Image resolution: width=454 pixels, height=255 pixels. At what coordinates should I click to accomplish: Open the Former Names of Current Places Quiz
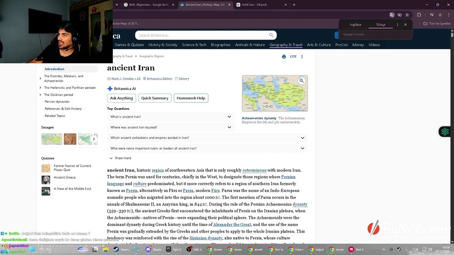tap(72, 168)
